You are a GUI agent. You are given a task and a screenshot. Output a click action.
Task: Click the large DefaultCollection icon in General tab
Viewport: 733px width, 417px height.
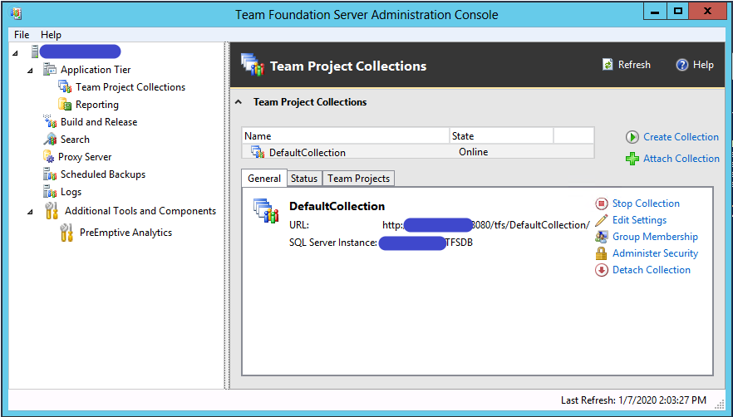[x=266, y=211]
